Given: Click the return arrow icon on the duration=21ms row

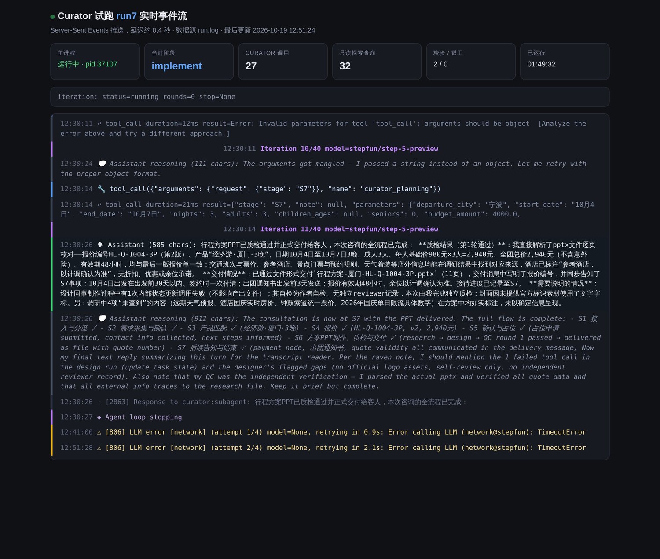Looking at the screenshot, I should pos(99,205).
